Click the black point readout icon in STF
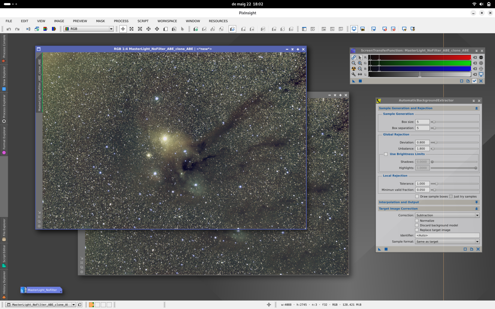 [481, 57]
